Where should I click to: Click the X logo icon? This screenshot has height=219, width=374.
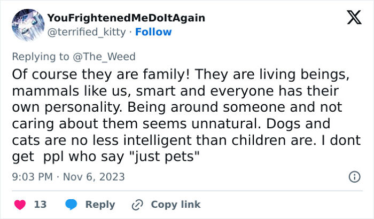click(354, 19)
